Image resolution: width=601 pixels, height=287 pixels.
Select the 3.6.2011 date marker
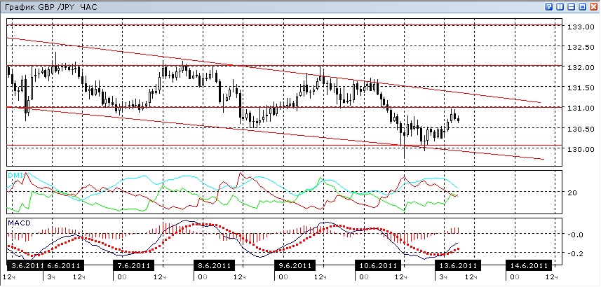26,265
